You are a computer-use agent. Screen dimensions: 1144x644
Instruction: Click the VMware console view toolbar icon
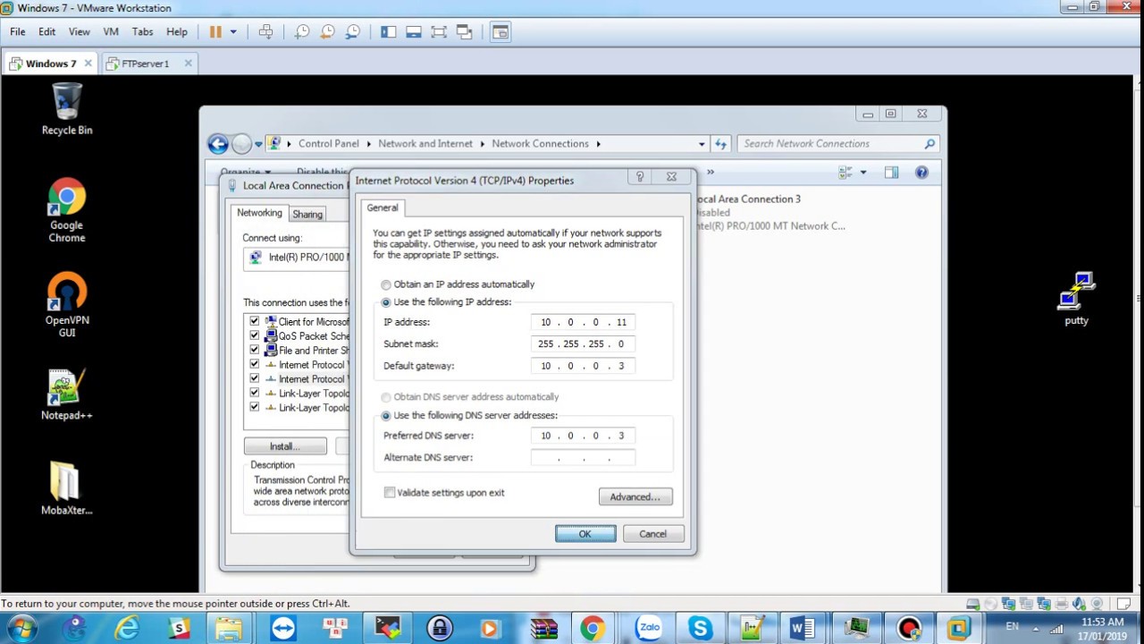500,31
